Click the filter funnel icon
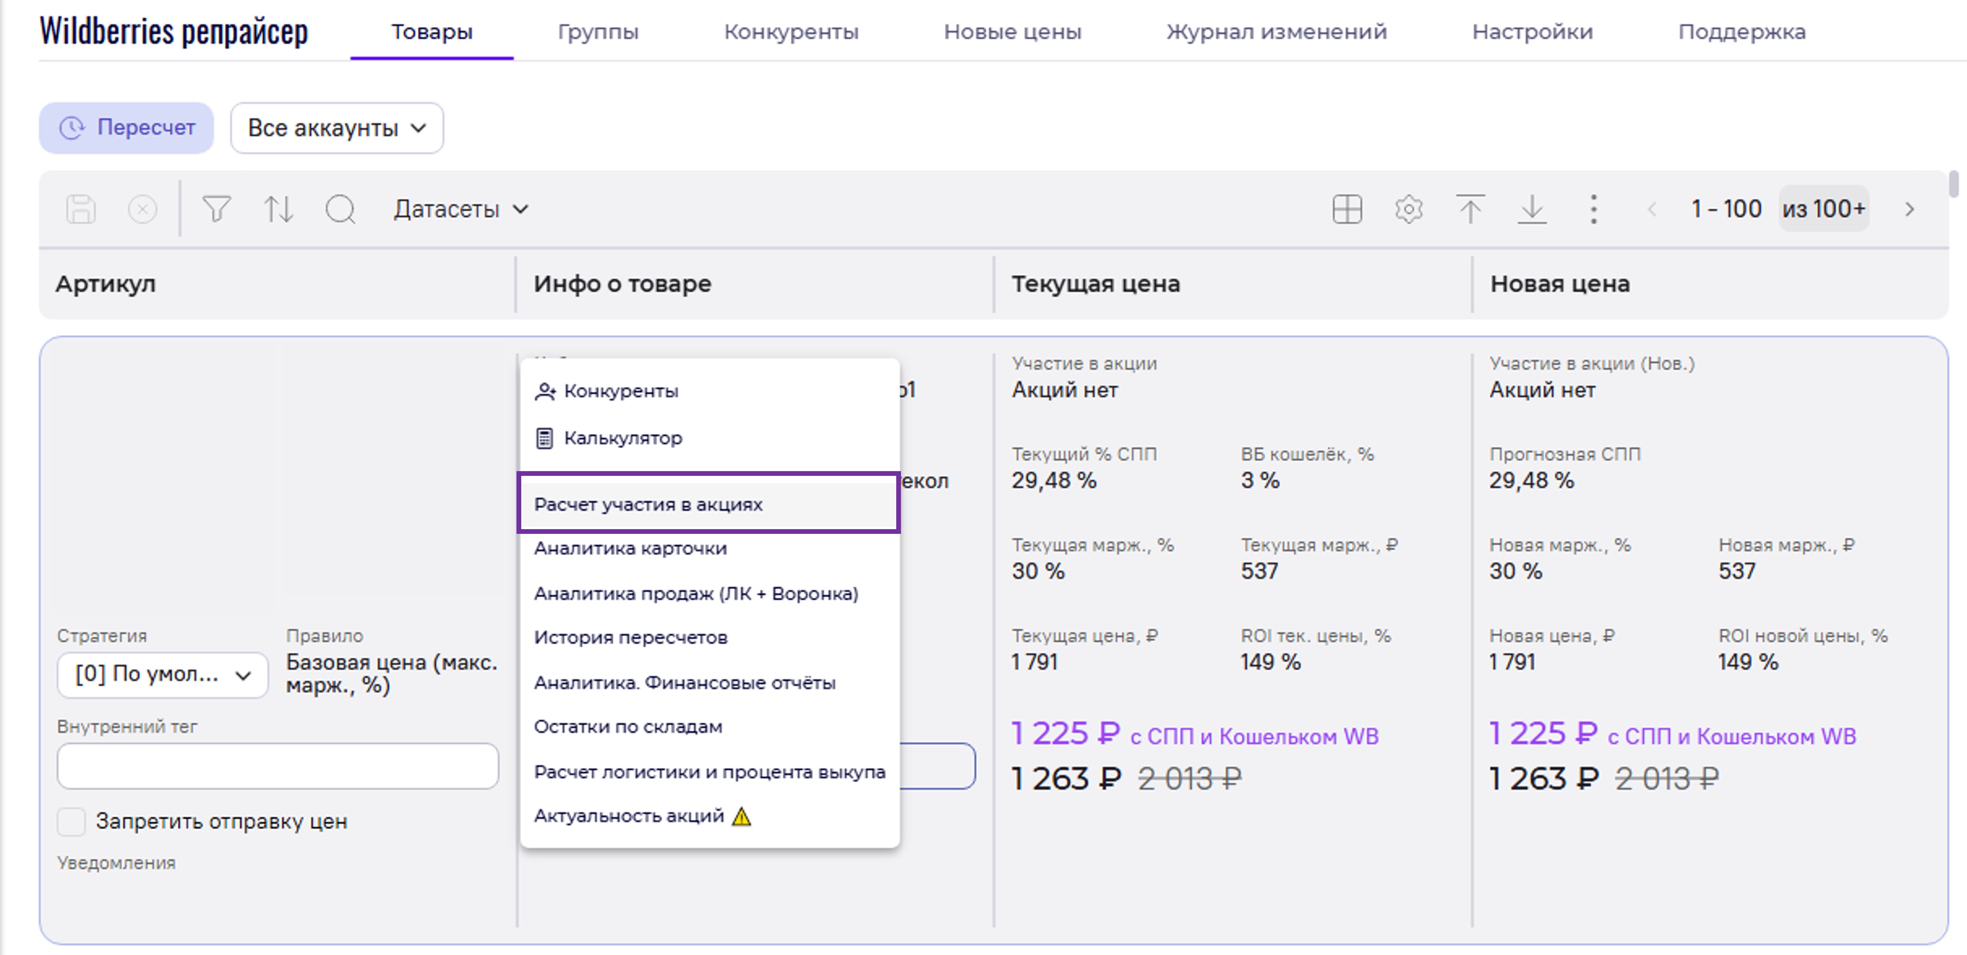This screenshot has width=1967, height=955. coord(216,208)
